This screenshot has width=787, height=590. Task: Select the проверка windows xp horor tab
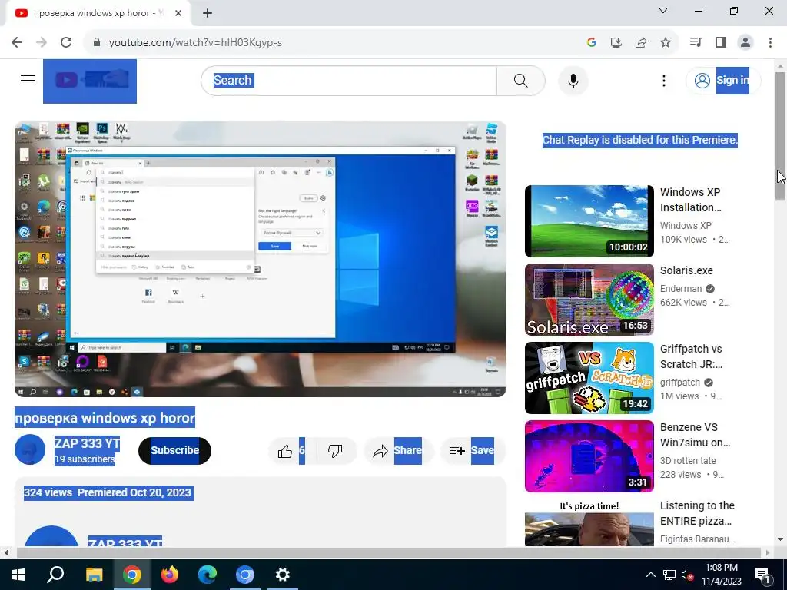point(98,13)
